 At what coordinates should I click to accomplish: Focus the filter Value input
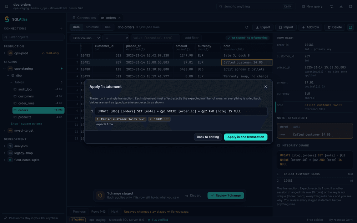coord(156,38)
